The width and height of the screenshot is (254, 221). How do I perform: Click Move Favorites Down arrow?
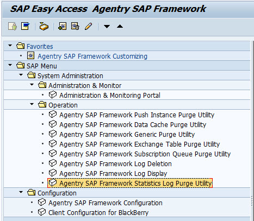point(107,27)
